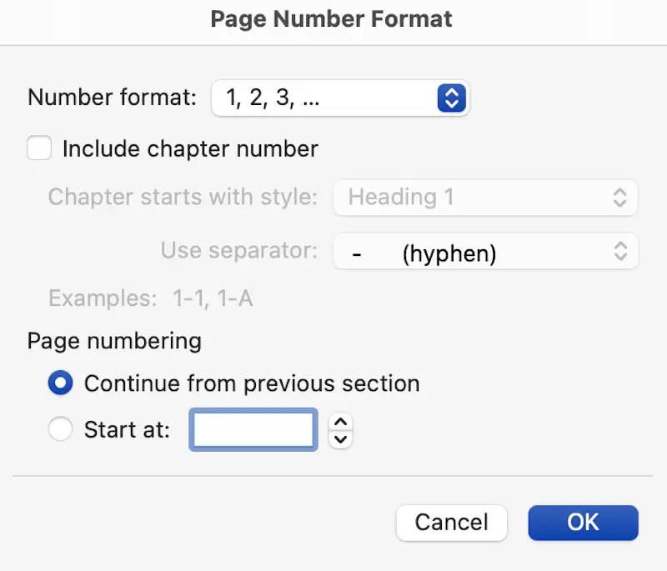667x571 pixels.
Task: Open the Chapter starts with style dropdown
Action: [485, 198]
